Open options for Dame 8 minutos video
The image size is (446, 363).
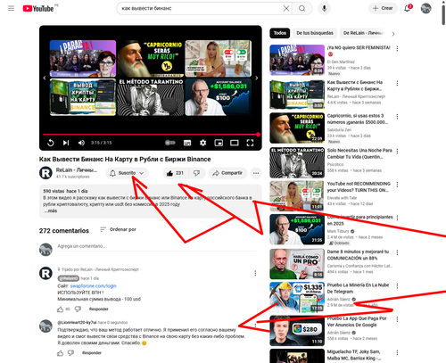397,252
